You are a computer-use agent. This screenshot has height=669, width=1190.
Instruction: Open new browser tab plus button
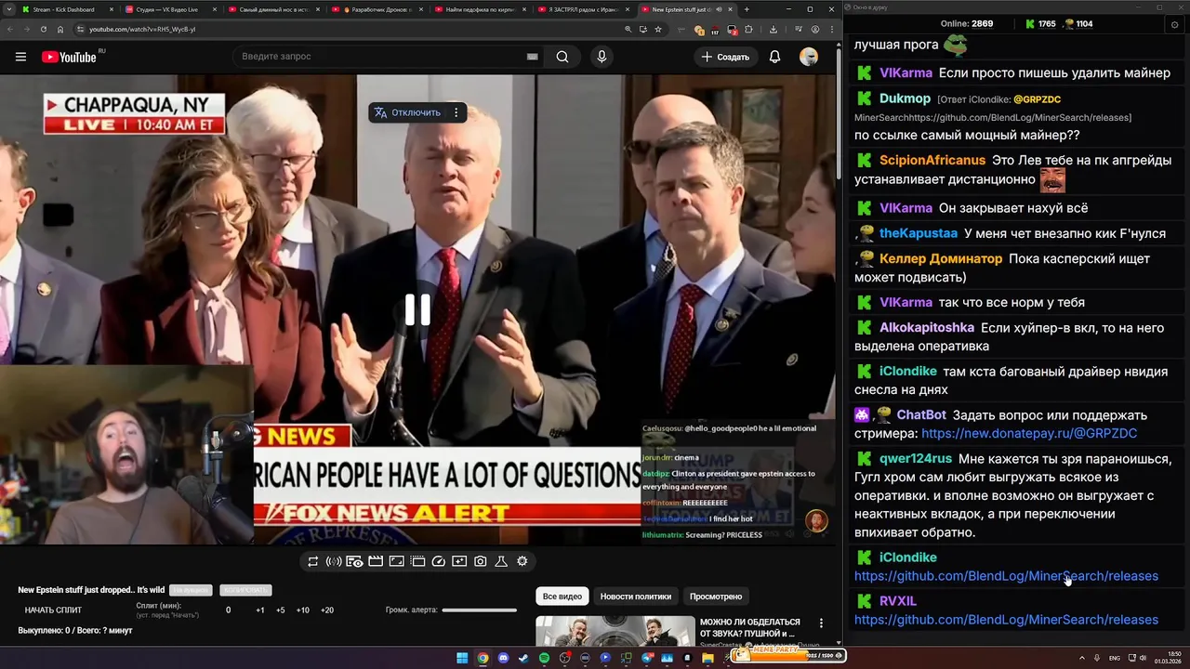click(747, 9)
